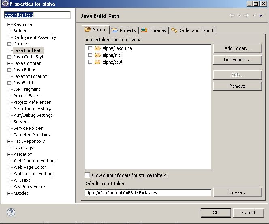The height and width of the screenshot is (224, 269).
Task: Click the alpha/src source folder icon
Action: [x=98, y=55]
